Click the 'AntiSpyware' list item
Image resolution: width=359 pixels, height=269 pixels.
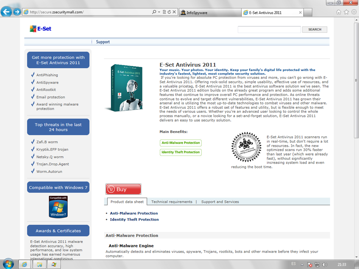point(47,82)
